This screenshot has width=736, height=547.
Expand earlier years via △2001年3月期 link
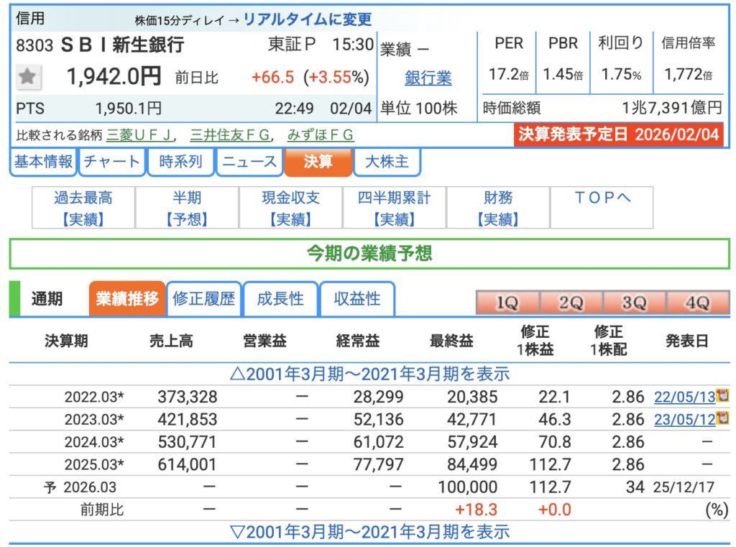pos(369,374)
